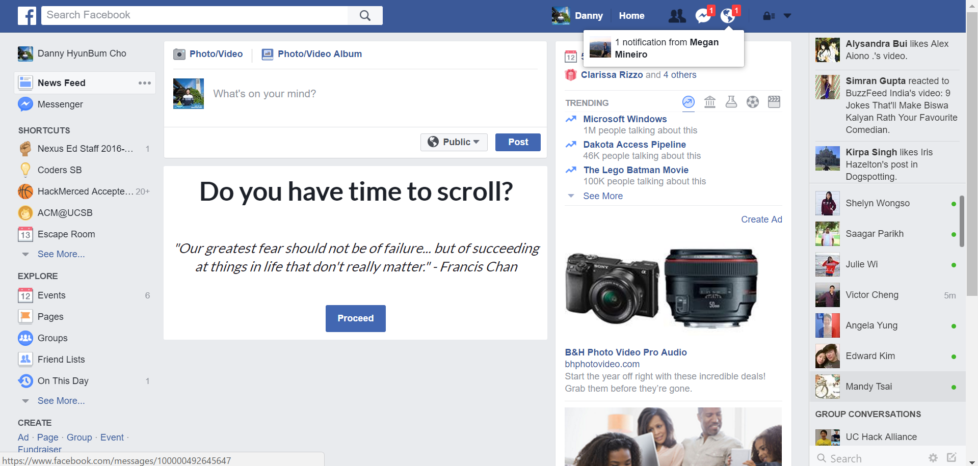978x466 pixels.
Task: Click the Create Page link
Action: tap(47, 437)
